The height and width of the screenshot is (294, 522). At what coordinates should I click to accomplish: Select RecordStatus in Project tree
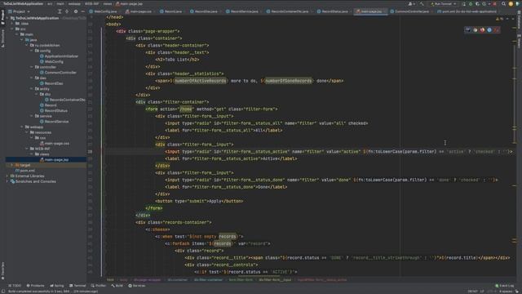53,111
